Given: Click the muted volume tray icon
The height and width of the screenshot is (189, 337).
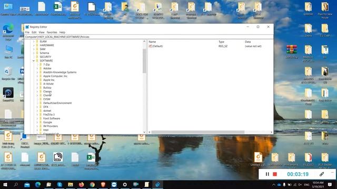Looking at the screenshot, I should (300, 185).
